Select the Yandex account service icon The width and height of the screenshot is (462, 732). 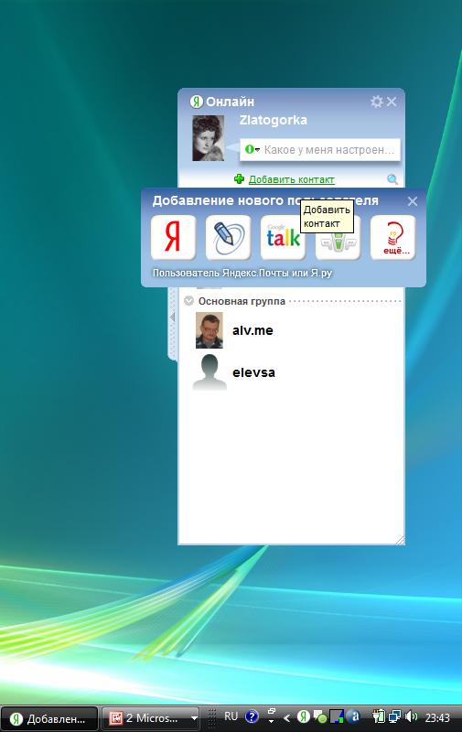[x=173, y=237]
